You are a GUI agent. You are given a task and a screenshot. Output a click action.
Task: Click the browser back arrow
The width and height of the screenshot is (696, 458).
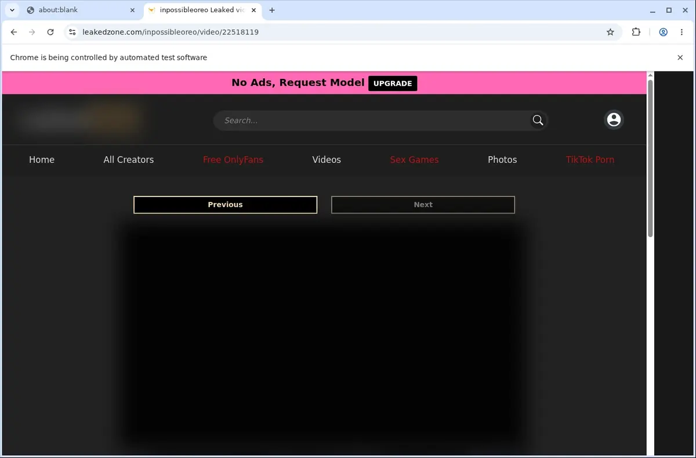pyautogui.click(x=14, y=32)
